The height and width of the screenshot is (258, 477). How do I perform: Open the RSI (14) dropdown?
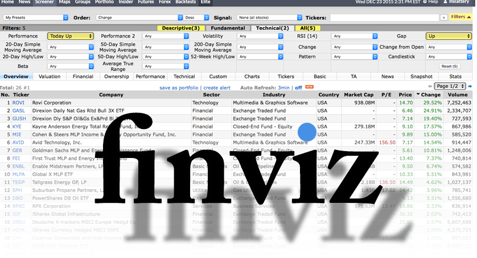pos(355,36)
